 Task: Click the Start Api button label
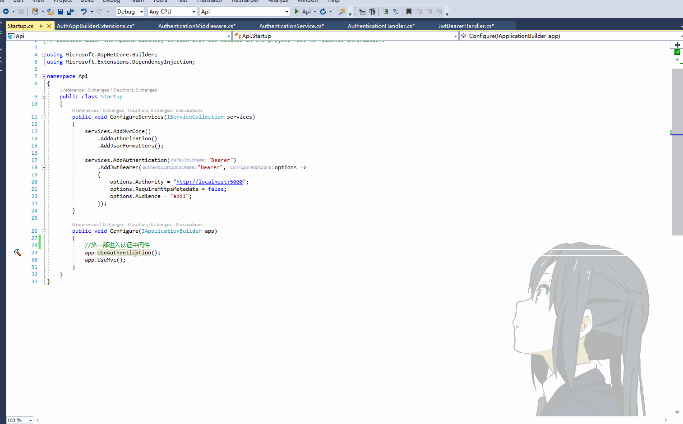tap(306, 12)
